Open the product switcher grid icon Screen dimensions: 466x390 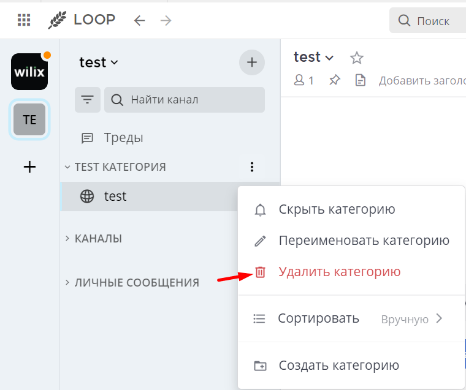pyautogui.click(x=24, y=20)
